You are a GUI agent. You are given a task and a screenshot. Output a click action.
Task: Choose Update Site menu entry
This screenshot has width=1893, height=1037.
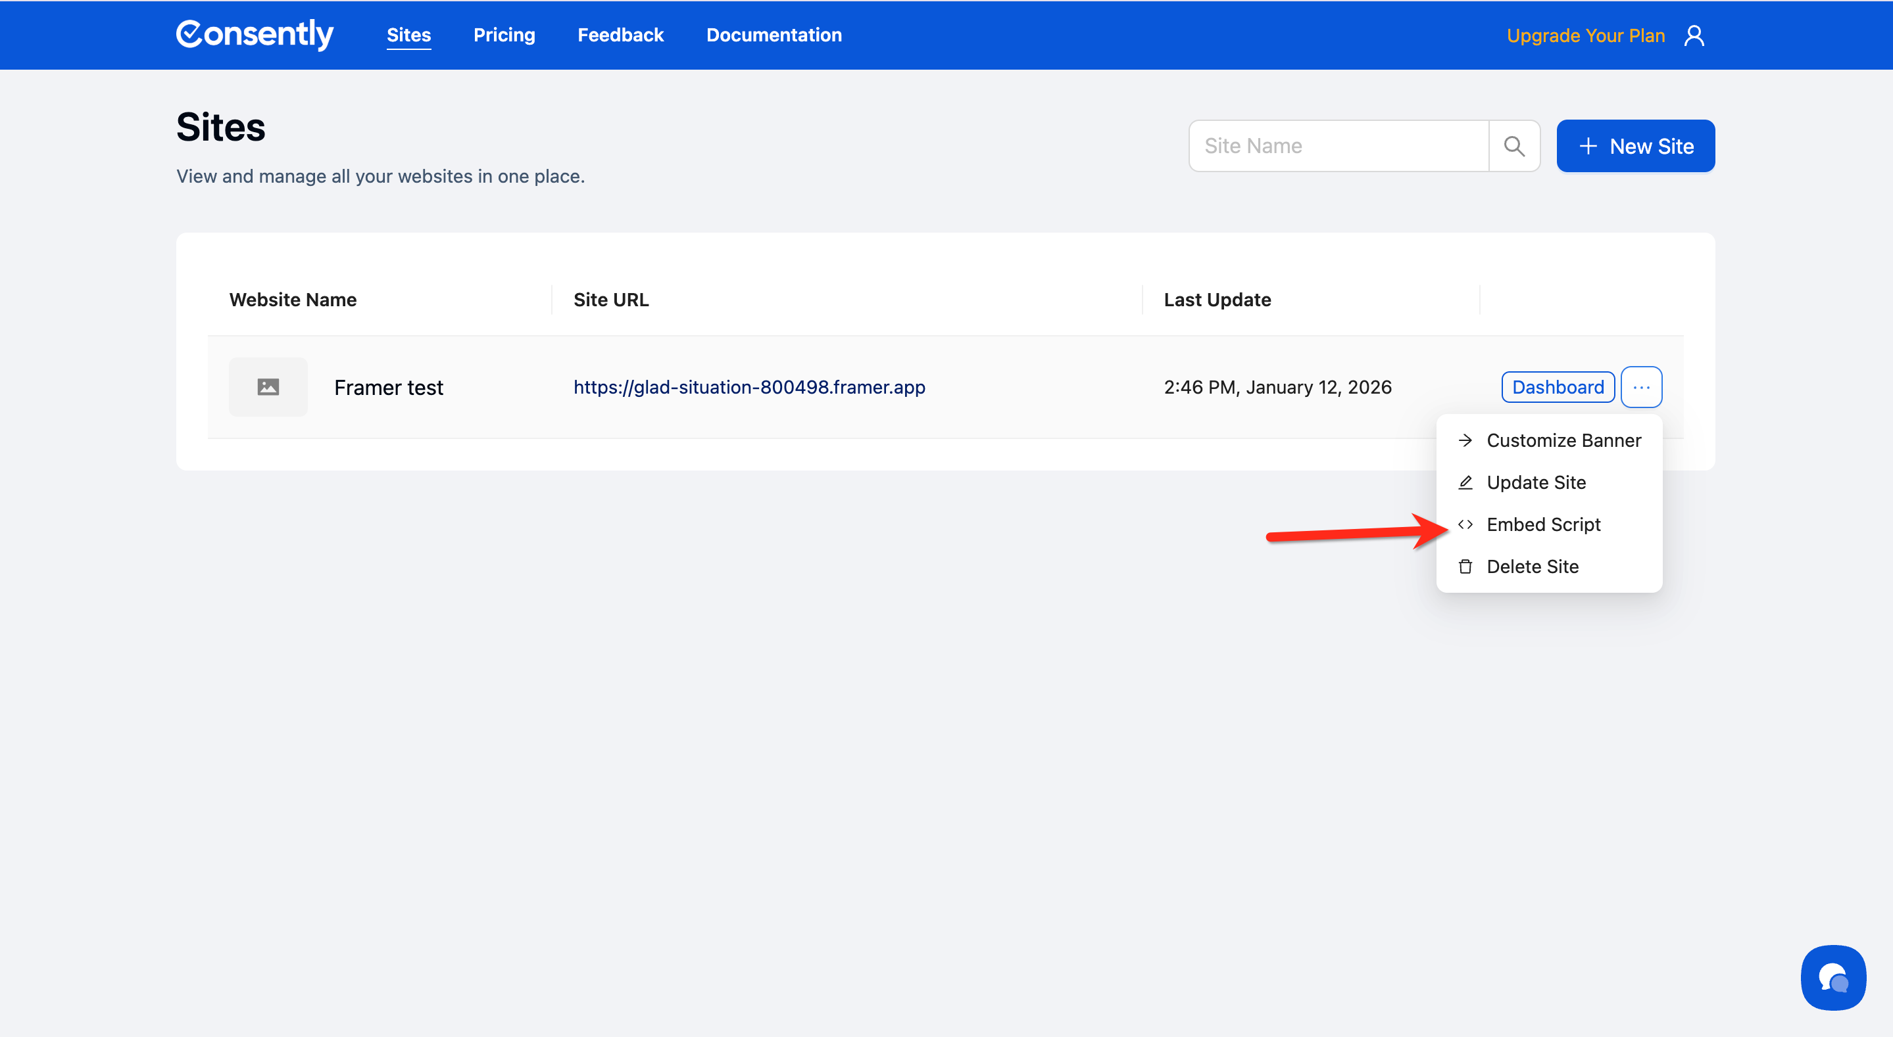(x=1536, y=482)
